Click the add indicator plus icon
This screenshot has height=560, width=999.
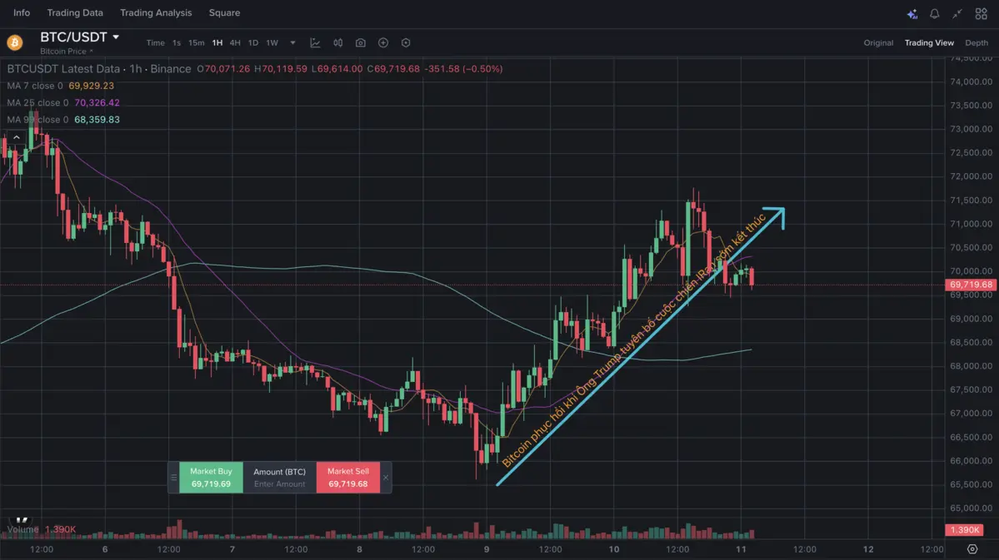point(383,42)
